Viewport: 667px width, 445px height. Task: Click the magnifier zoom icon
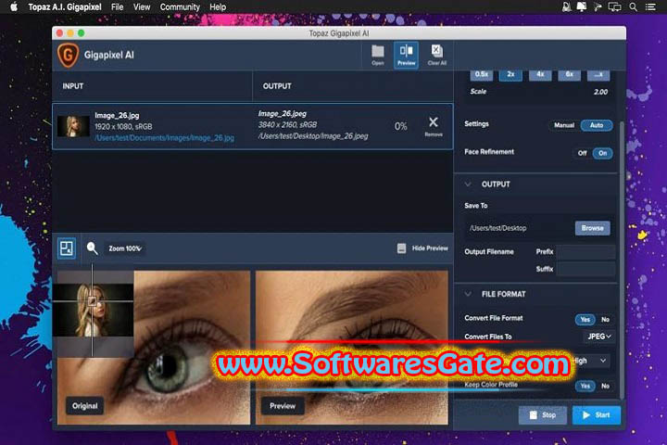(92, 248)
